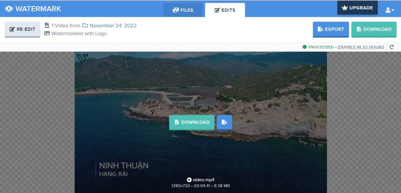Switch to the FILES tab
Image resolution: width=401 pixels, height=193 pixels.
tap(183, 10)
